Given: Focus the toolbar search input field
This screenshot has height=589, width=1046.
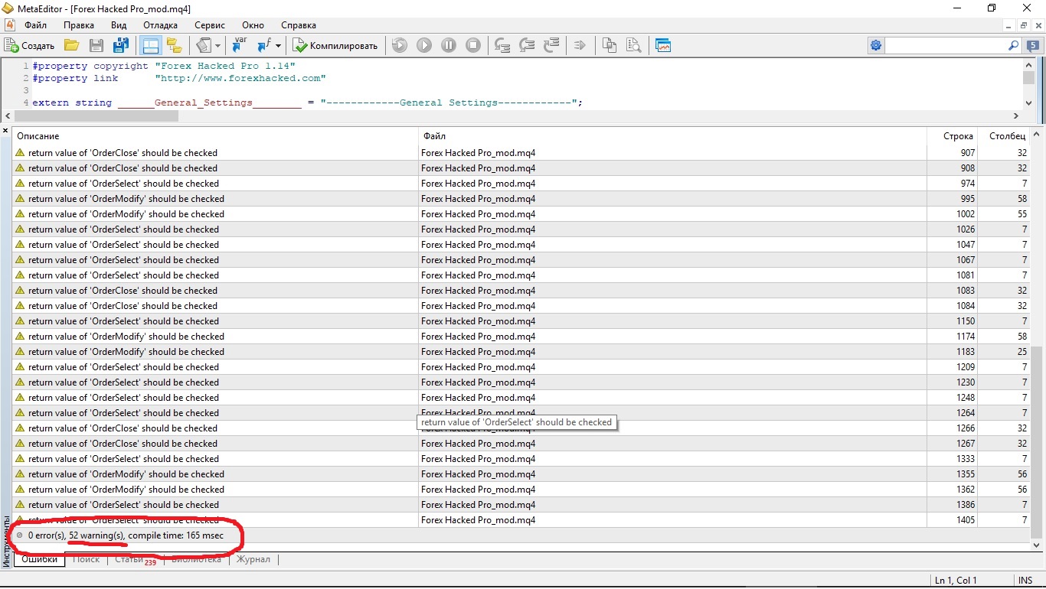Looking at the screenshot, I should 946,46.
